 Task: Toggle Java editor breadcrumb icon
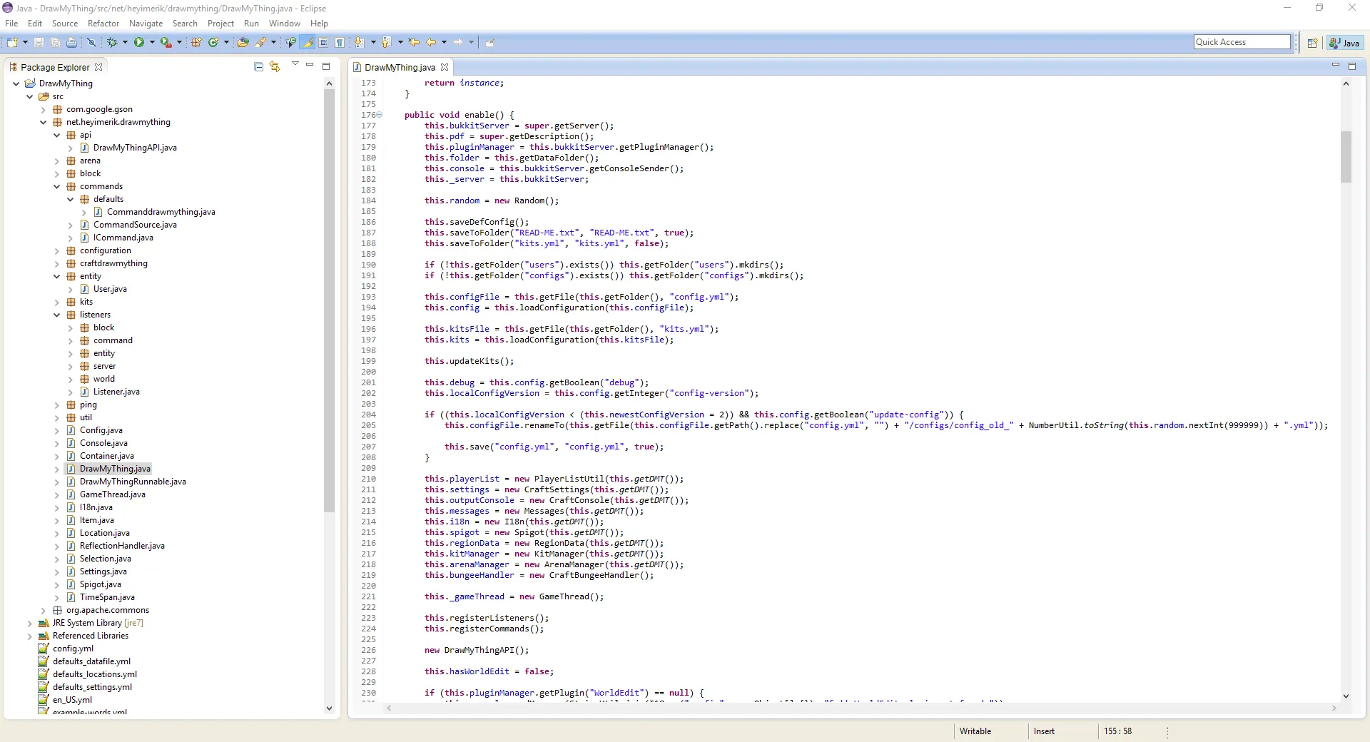[x=291, y=43]
